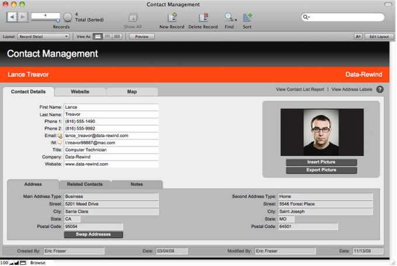This screenshot has width=397, height=266.
Task: Click the chat bubble icon beside IM
Action: click(x=60, y=143)
